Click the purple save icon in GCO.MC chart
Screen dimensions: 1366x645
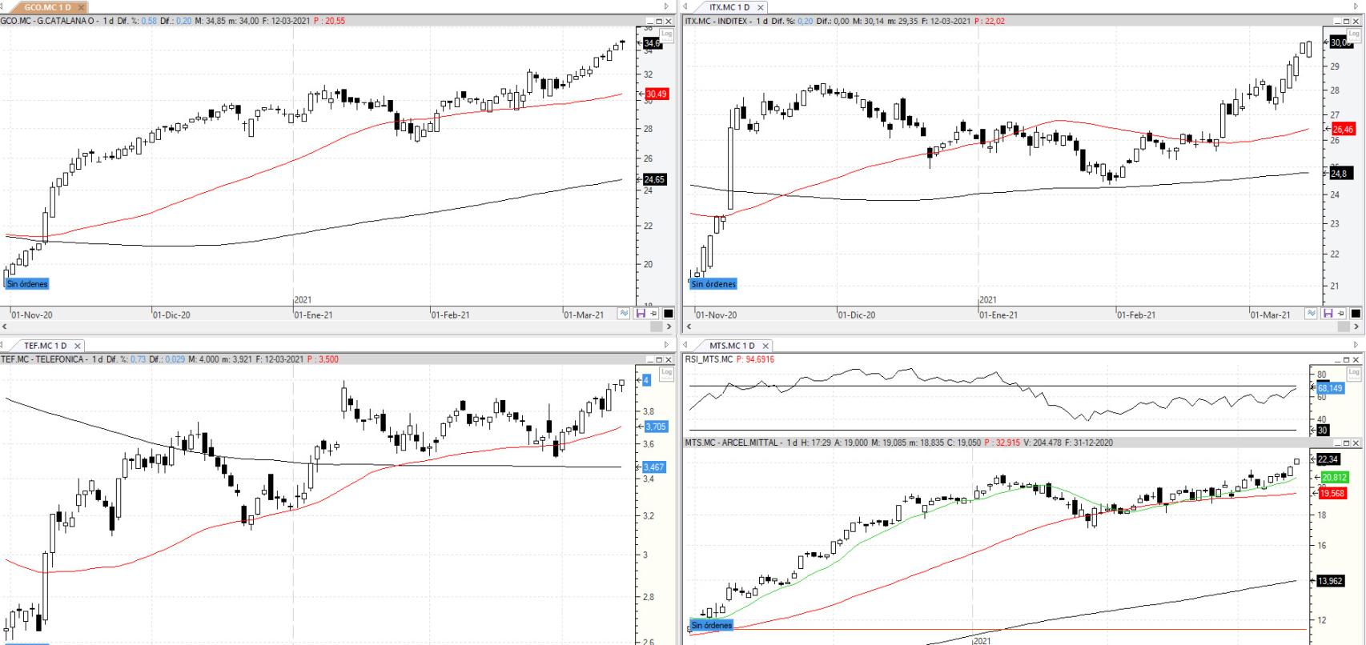point(640,314)
